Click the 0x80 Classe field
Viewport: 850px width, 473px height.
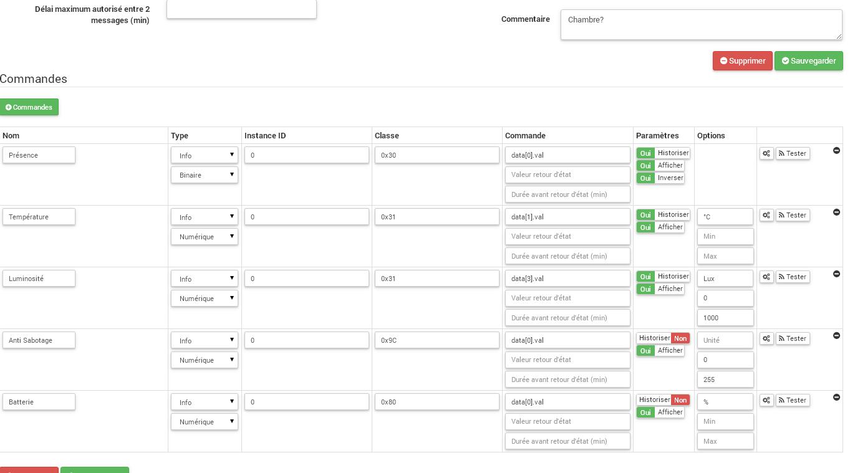pos(437,402)
